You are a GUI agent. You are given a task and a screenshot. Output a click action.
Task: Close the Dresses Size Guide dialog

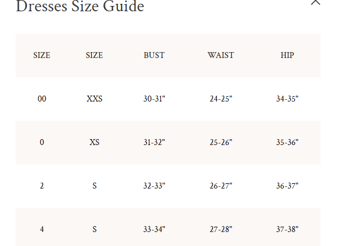tap(316, 2)
